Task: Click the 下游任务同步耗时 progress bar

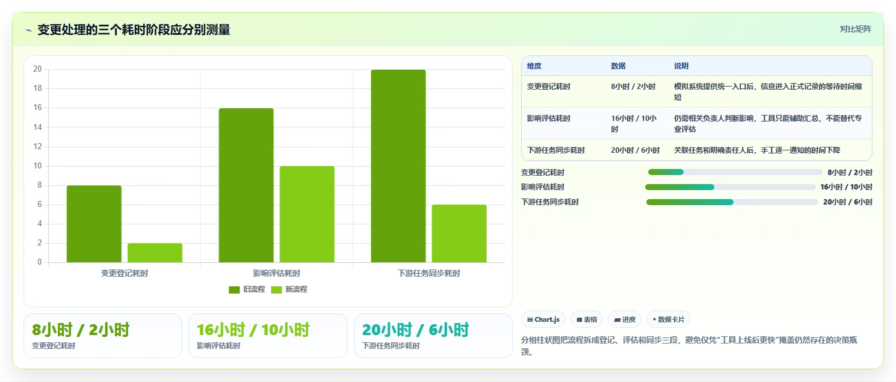Action: click(x=732, y=202)
